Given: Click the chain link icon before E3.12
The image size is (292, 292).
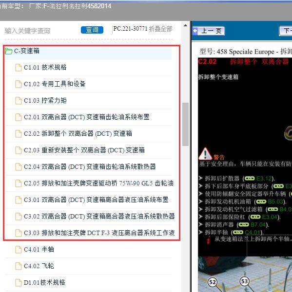Looking at the screenshot, I should pos(250,179).
